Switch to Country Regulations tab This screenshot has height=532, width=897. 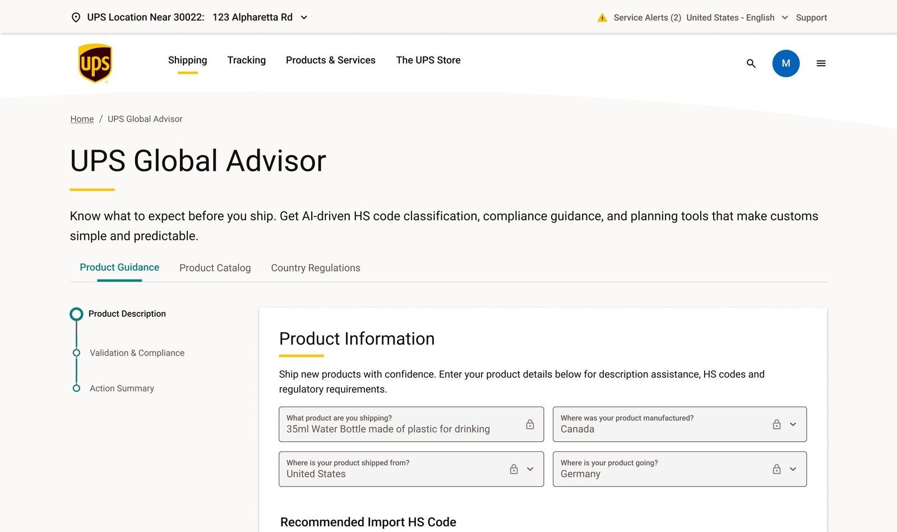point(316,268)
